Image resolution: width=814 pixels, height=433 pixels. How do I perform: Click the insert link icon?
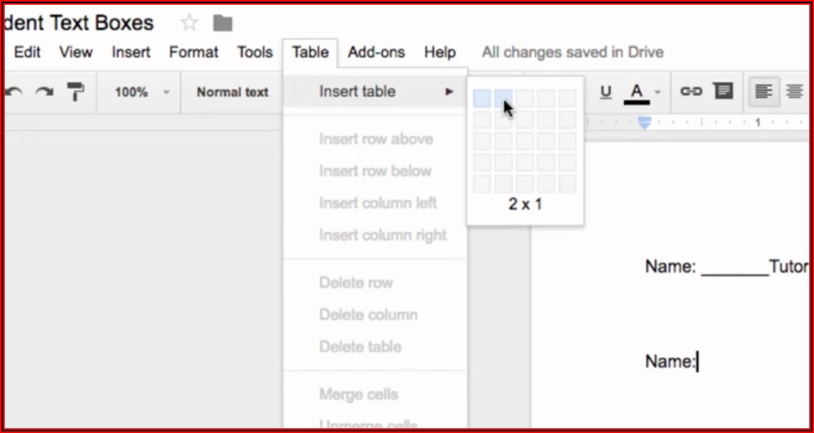[x=691, y=92]
